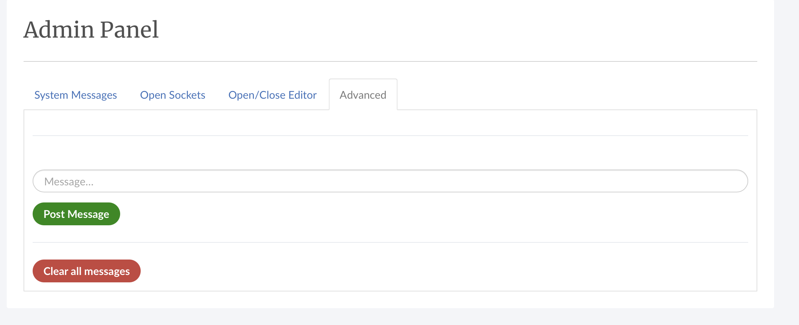
Task: Click the tab bar area near Advanced
Action: tap(363, 95)
